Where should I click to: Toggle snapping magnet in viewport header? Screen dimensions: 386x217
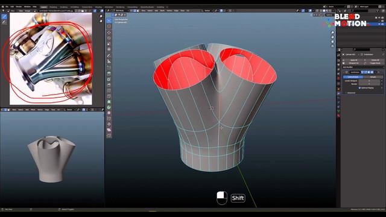click(x=221, y=11)
